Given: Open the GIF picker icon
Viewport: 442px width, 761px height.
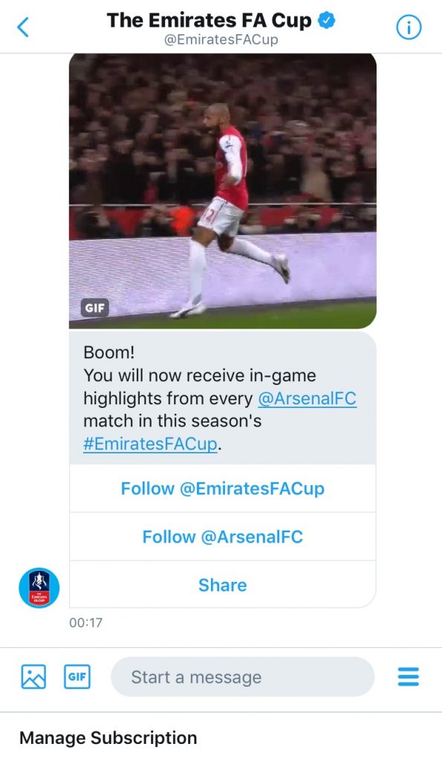Looking at the screenshot, I should pos(77,677).
